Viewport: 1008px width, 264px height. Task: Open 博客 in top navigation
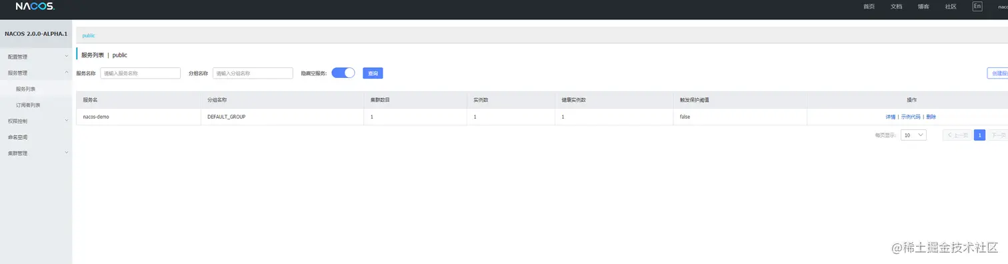click(923, 6)
